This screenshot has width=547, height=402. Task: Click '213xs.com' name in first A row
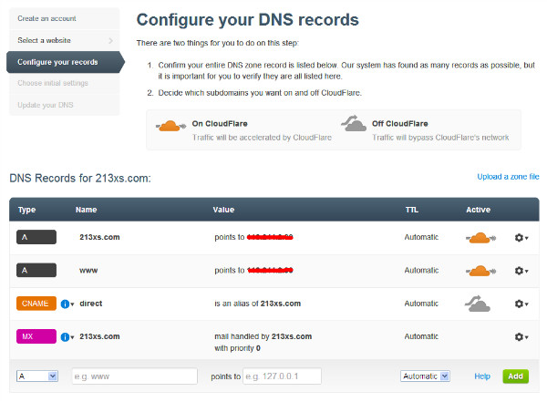coord(99,237)
